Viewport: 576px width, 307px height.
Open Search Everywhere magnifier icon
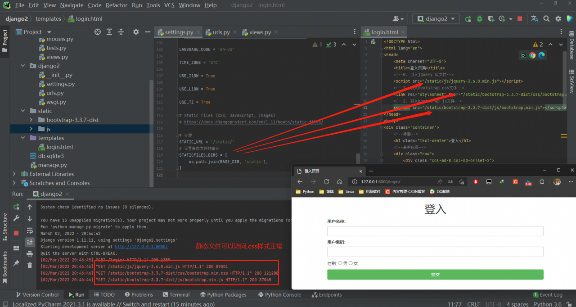(x=546, y=19)
